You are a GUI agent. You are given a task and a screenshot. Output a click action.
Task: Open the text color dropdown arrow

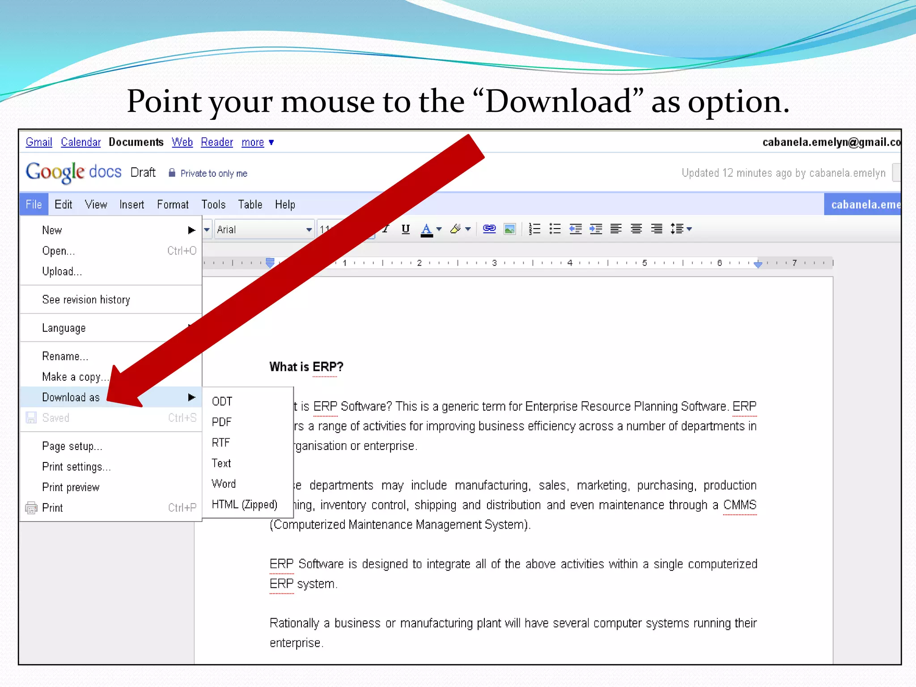point(439,229)
